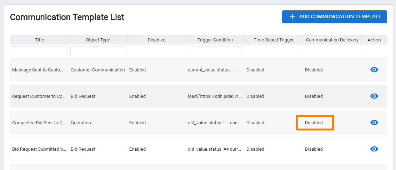Click the Time Based Trigger column header
Viewport: 396px width, 170px height.
[274, 40]
